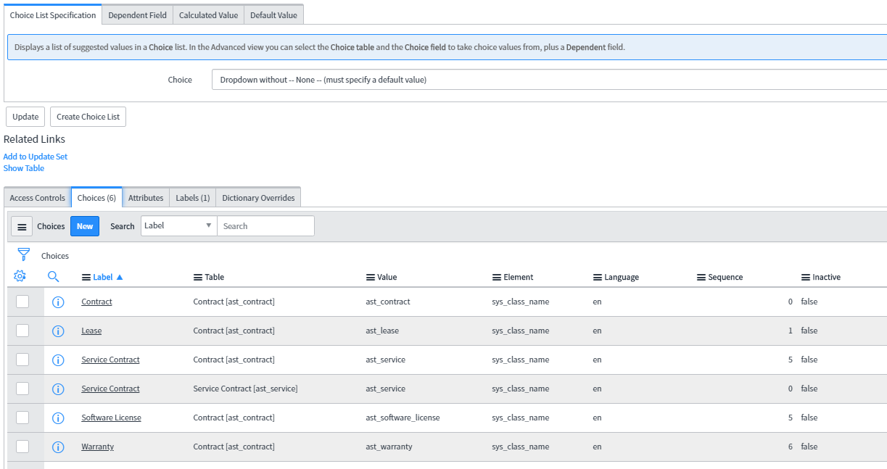Open the Language column options menu icon
887x469 pixels.
598,277
